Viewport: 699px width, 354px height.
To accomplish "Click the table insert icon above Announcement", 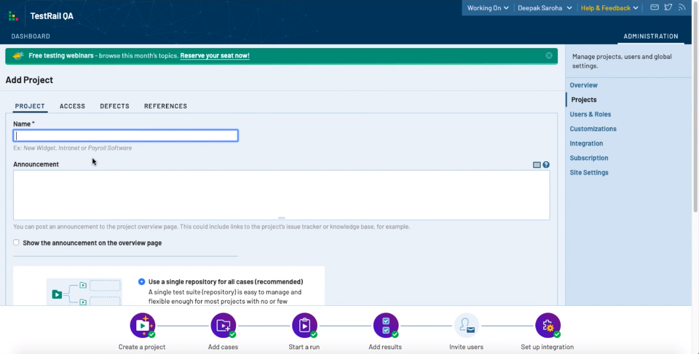I will coord(537,165).
